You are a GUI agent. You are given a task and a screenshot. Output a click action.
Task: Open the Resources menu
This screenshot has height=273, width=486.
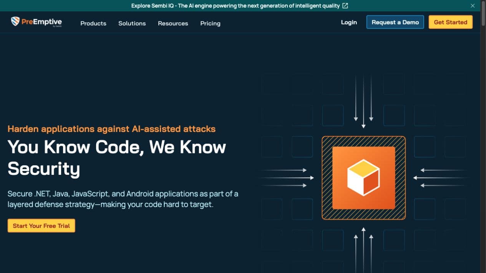tap(173, 23)
